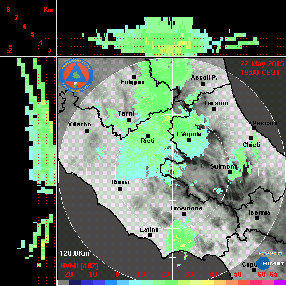Click the '10' scale value

pyautogui.click(x=141, y=275)
